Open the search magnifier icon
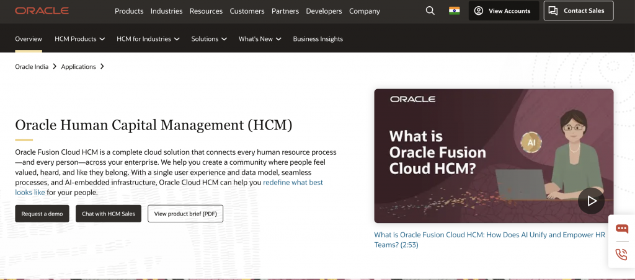 coord(430,11)
